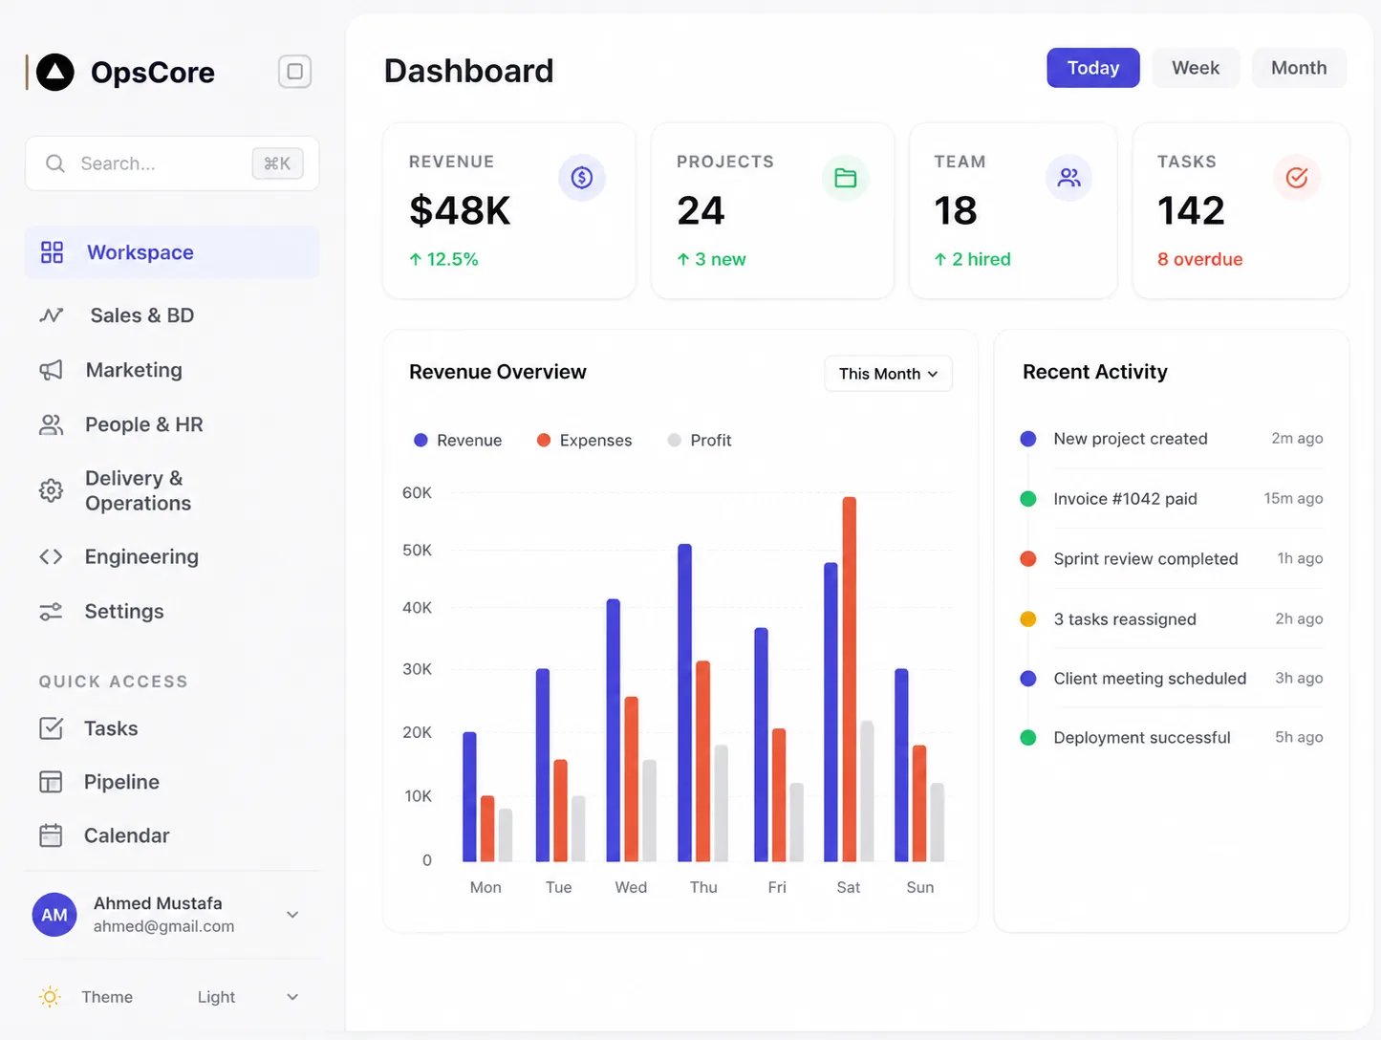Collapse sidebar using the square toggle icon
Viewport: 1381px width, 1040px height.
(x=295, y=72)
